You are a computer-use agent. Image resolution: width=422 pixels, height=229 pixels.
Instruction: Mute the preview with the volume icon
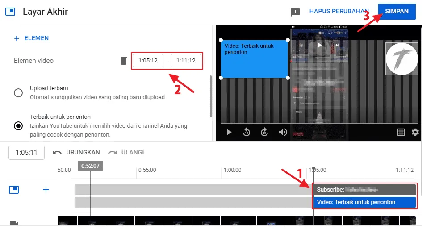pyautogui.click(x=283, y=132)
